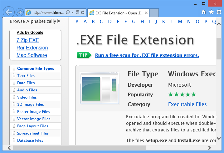Open the Audio Files category
The width and height of the screenshot is (224, 153).
pyautogui.click(x=27, y=90)
